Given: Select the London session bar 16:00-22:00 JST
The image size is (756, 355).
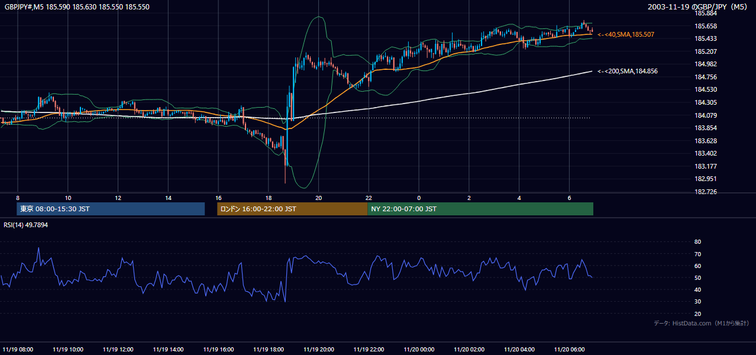Looking at the screenshot, I should [x=292, y=209].
